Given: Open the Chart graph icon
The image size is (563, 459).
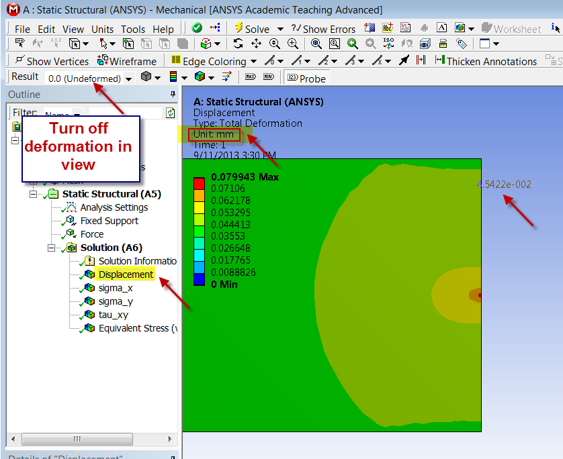Looking at the screenshot, I should 406,28.
